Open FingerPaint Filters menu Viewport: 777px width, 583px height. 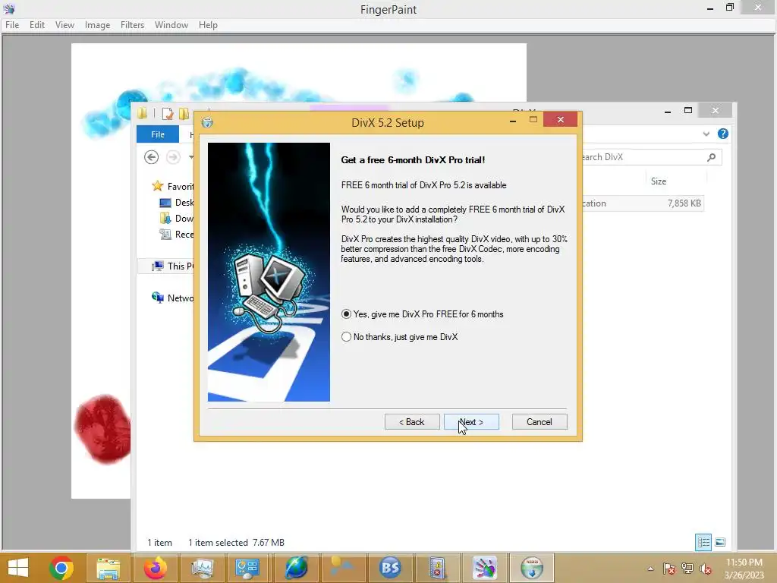(x=132, y=25)
